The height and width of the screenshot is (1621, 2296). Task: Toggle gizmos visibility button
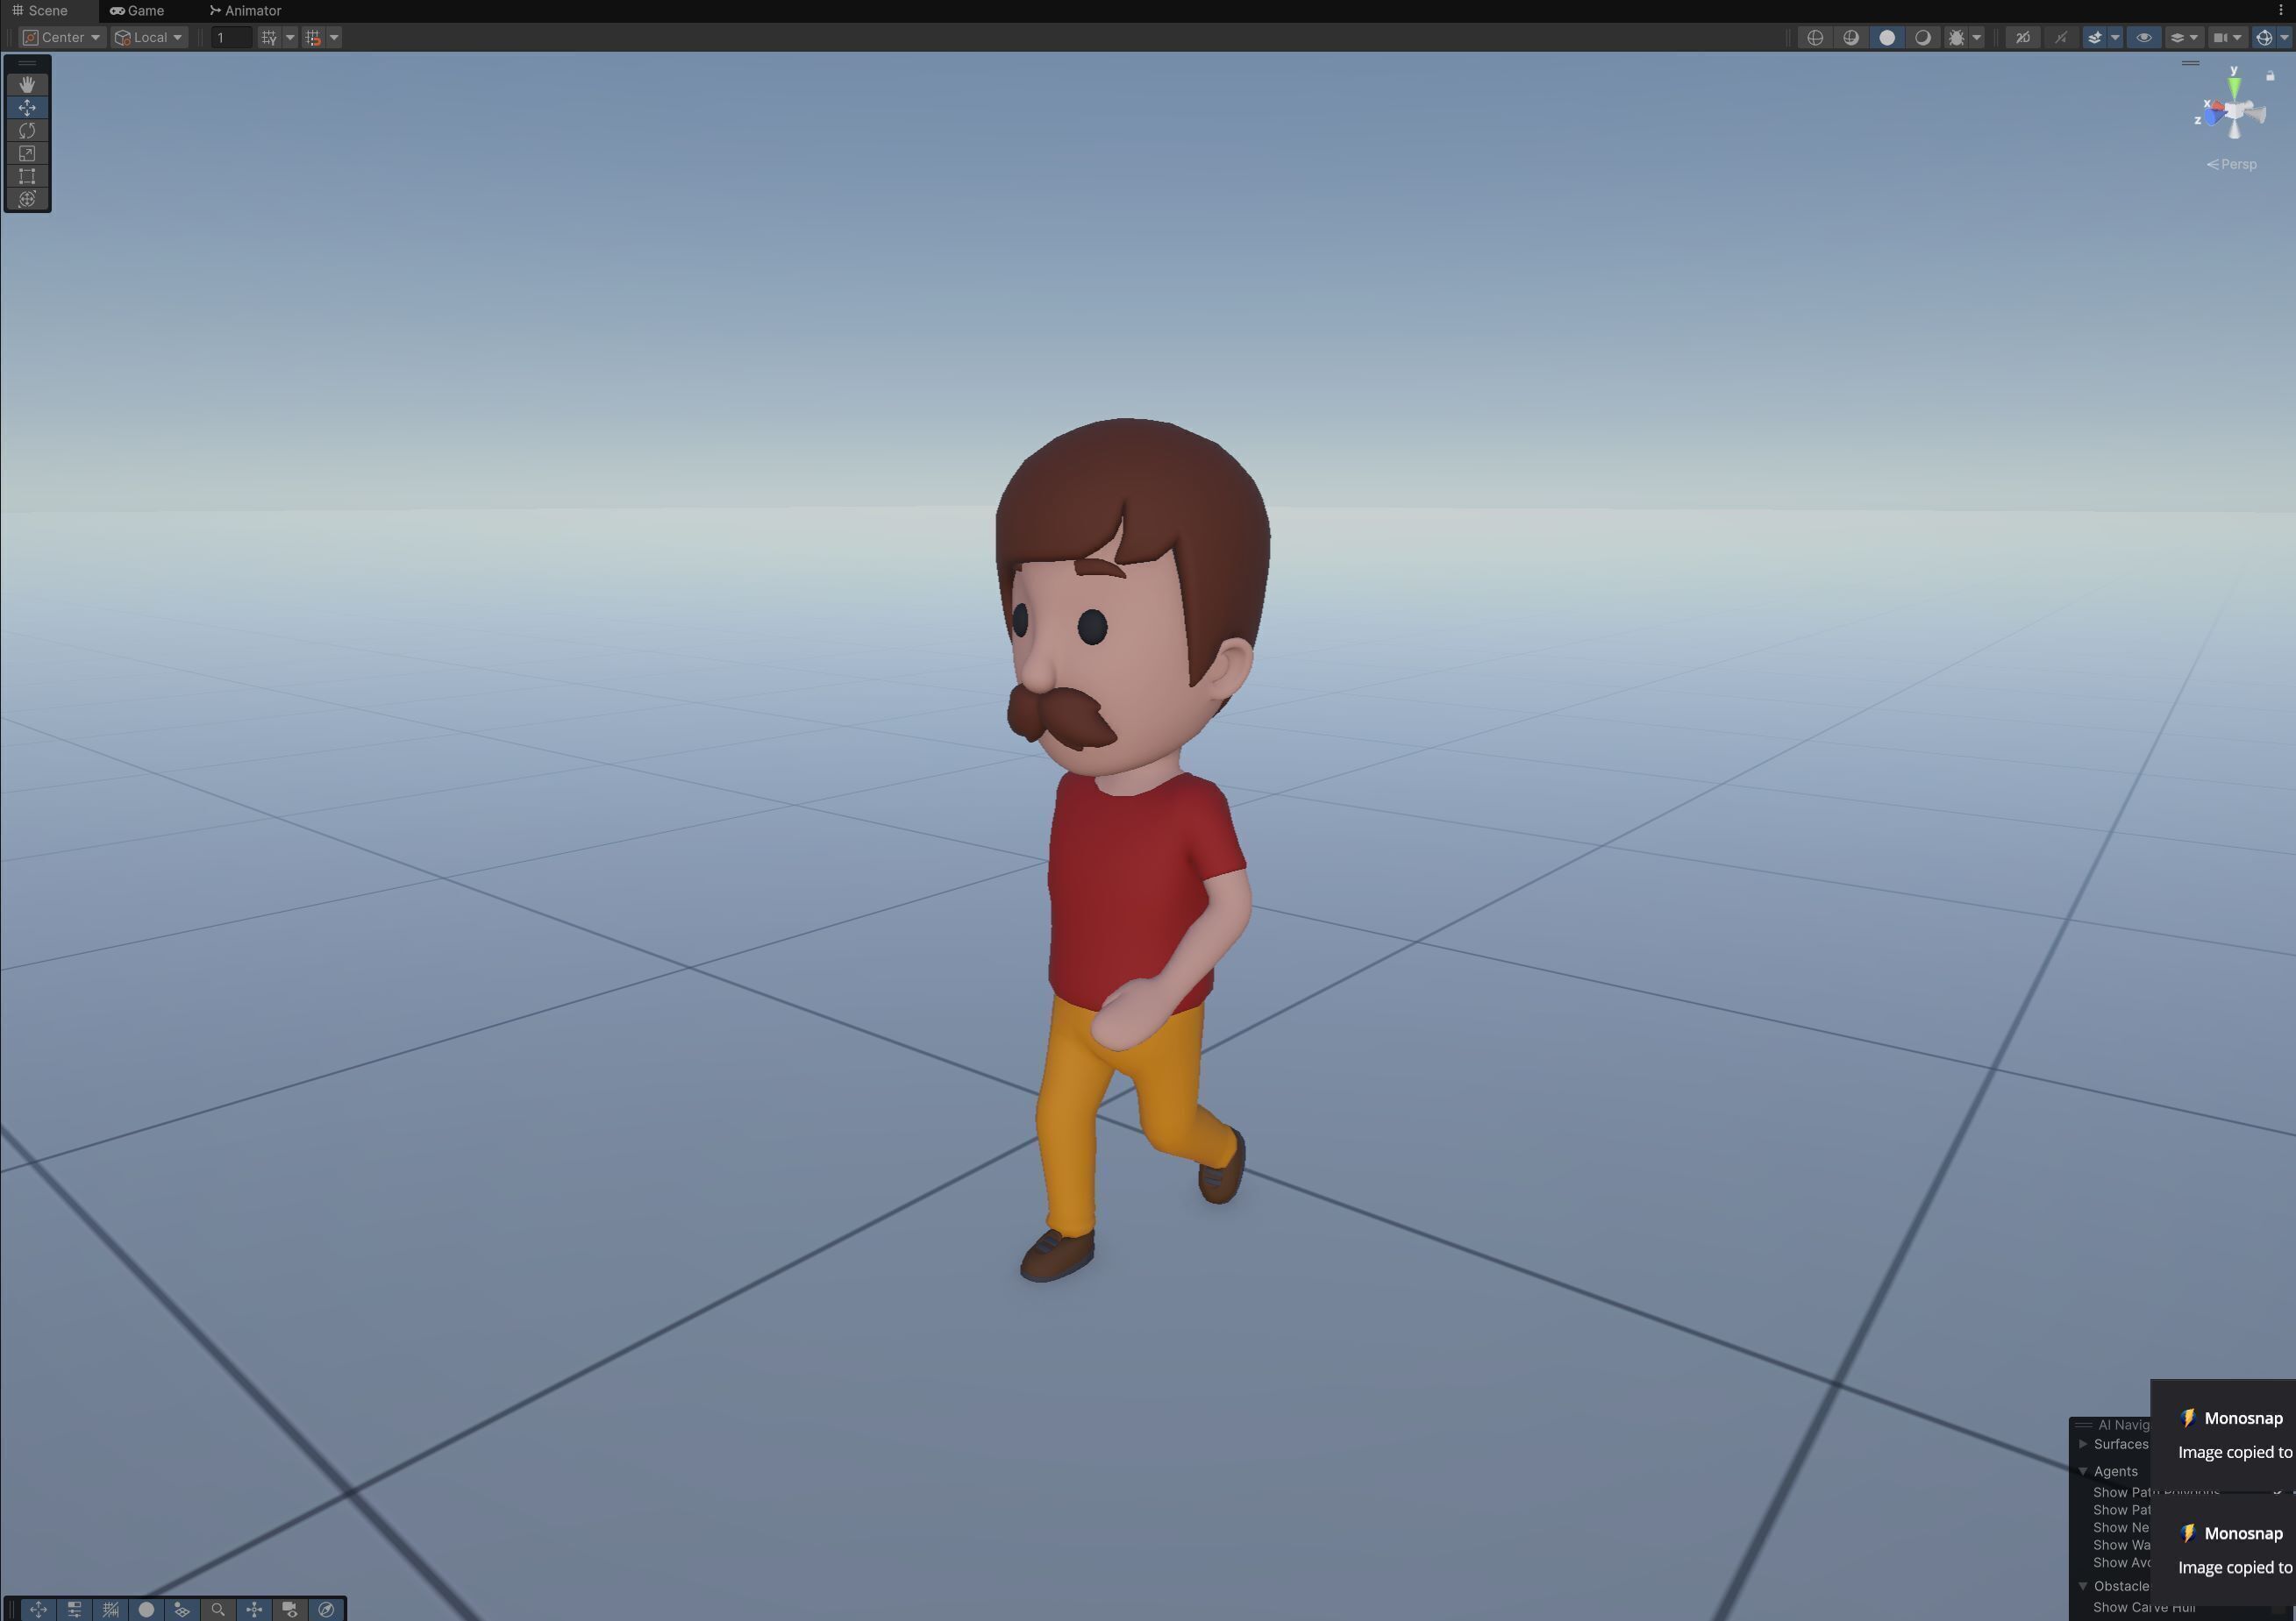click(x=2264, y=38)
